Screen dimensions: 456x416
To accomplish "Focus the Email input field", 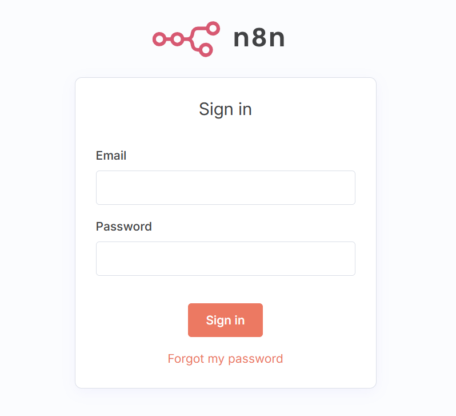I will pos(225,188).
